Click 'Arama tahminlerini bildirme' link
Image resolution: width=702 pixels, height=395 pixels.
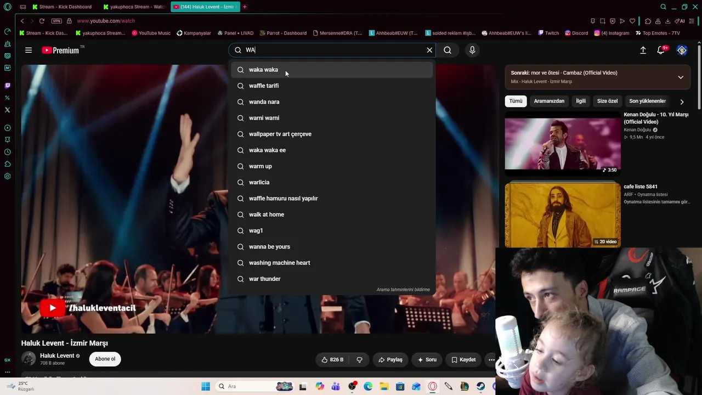(x=403, y=290)
